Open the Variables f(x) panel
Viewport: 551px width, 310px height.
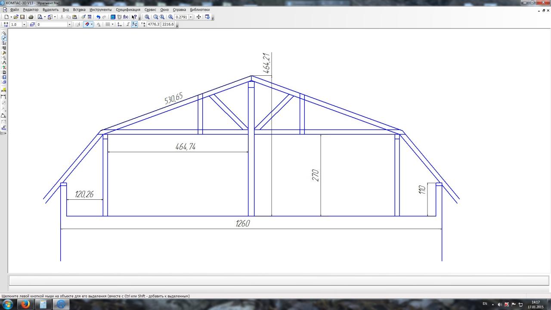126,17
